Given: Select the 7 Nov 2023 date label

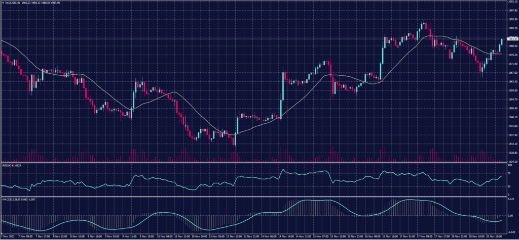Looking at the screenshot, I should click(x=7, y=236).
